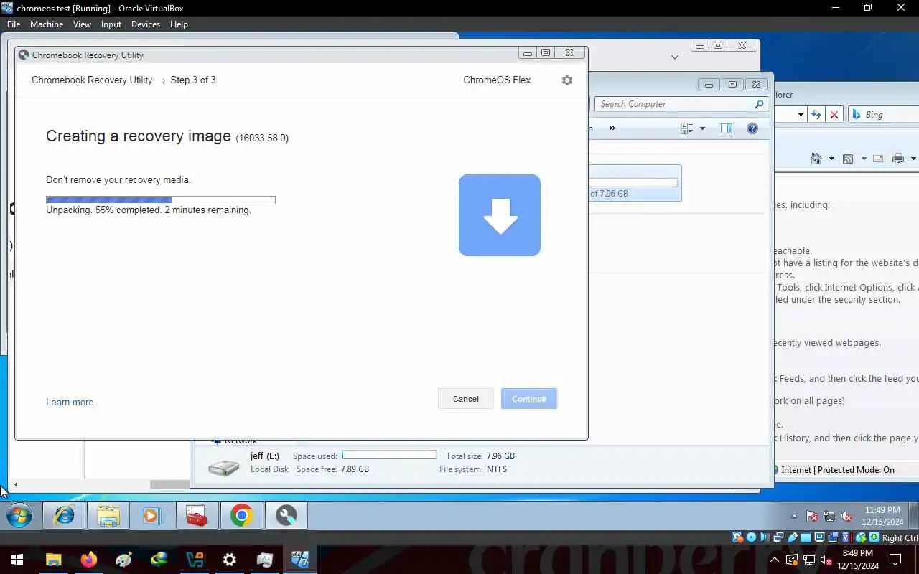919x574 pixels.
Task: Select the Recovery Utility wrench taskbar icon
Action: pyautogui.click(x=286, y=515)
